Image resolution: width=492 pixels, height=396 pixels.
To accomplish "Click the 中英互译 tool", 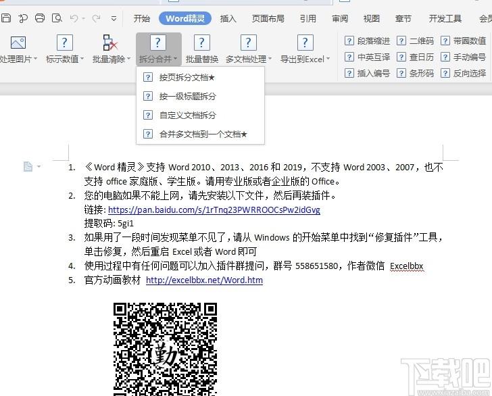I will click(x=367, y=57).
